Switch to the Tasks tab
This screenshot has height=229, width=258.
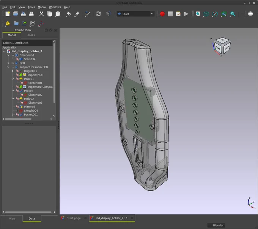tap(31, 35)
